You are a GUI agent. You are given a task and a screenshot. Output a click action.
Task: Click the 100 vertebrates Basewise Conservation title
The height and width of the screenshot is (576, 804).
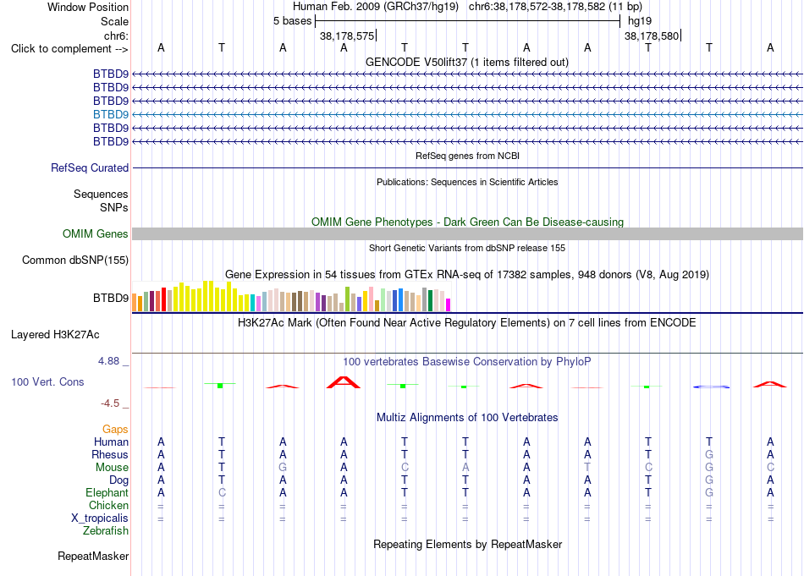pyautogui.click(x=467, y=362)
